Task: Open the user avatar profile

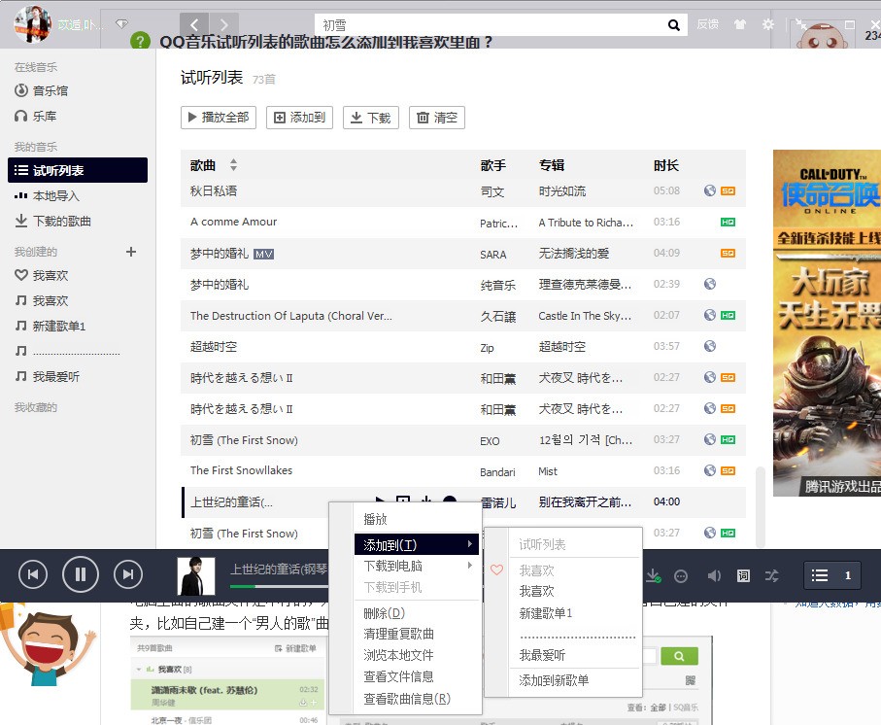Action: click(33, 24)
